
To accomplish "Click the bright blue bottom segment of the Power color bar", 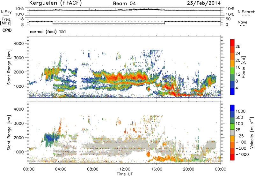I will click(x=232, y=91).
